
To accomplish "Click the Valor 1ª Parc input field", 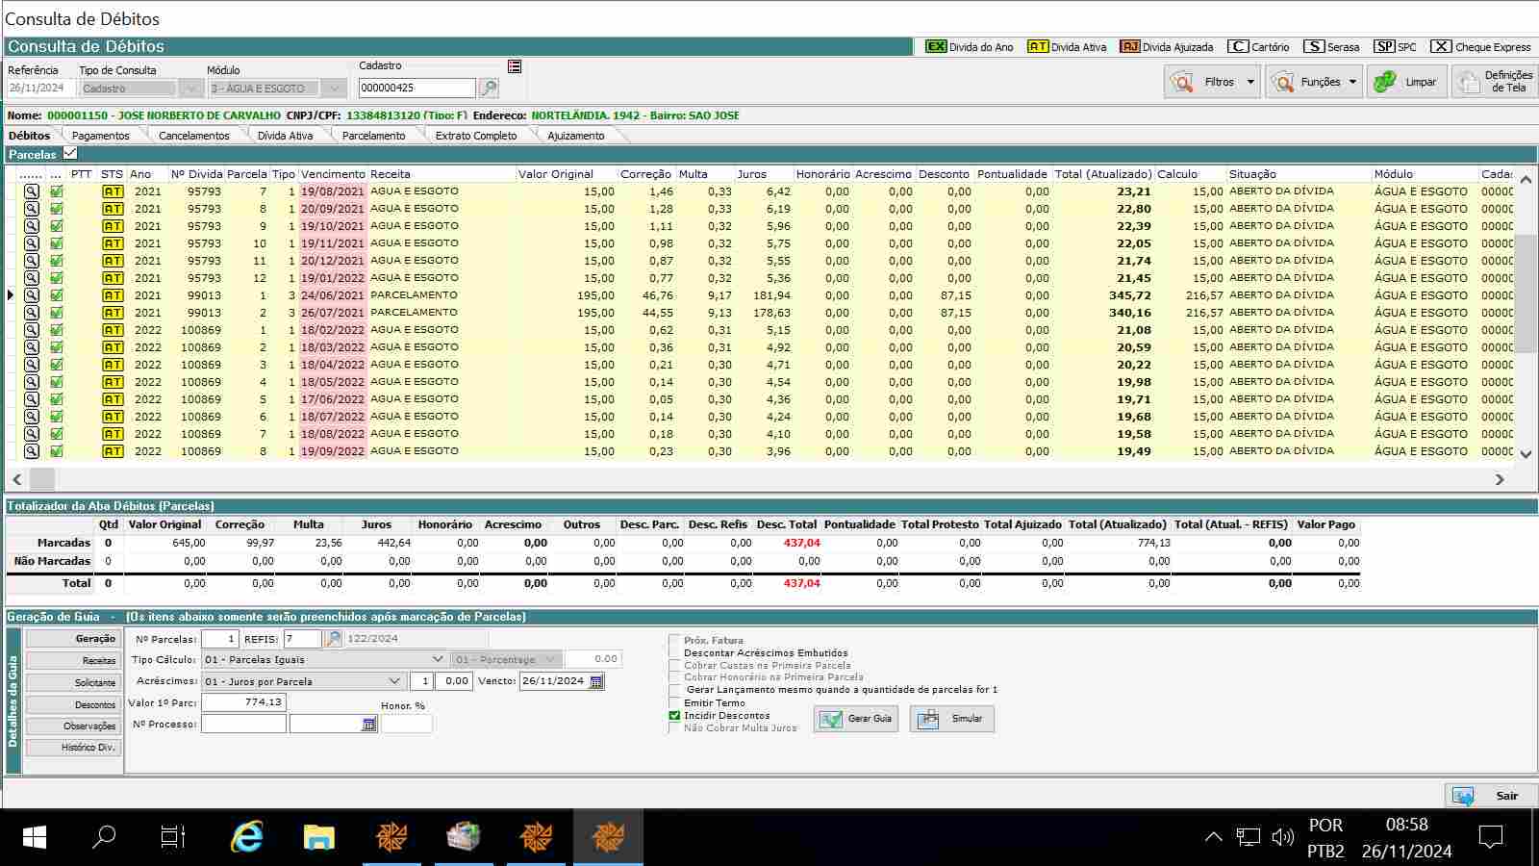I will pyautogui.click(x=243, y=702).
